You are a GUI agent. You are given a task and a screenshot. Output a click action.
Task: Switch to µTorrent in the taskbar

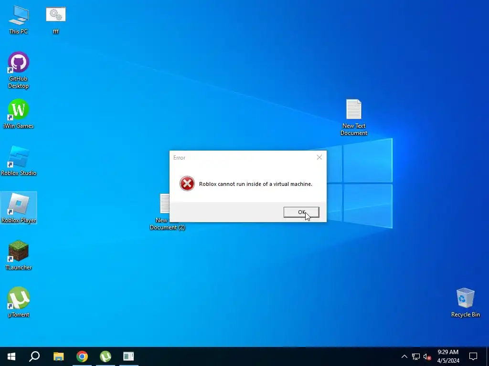(106, 356)
